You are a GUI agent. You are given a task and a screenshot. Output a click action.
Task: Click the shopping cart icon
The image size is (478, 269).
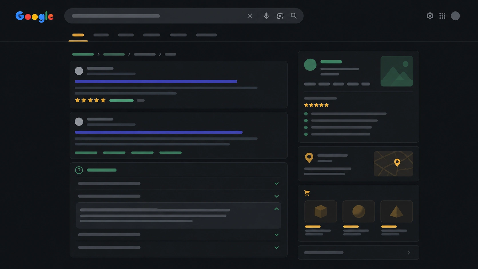point(307,193)
